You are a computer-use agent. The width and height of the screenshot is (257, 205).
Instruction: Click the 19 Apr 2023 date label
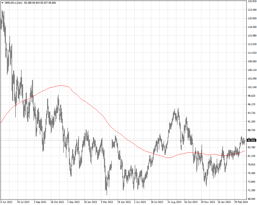pyautogui.click(x=124, y=202)
